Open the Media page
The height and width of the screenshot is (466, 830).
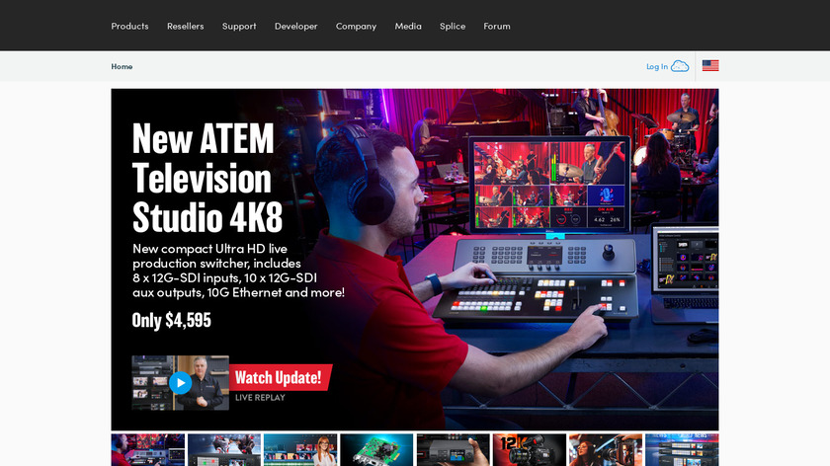pos(408,26)
